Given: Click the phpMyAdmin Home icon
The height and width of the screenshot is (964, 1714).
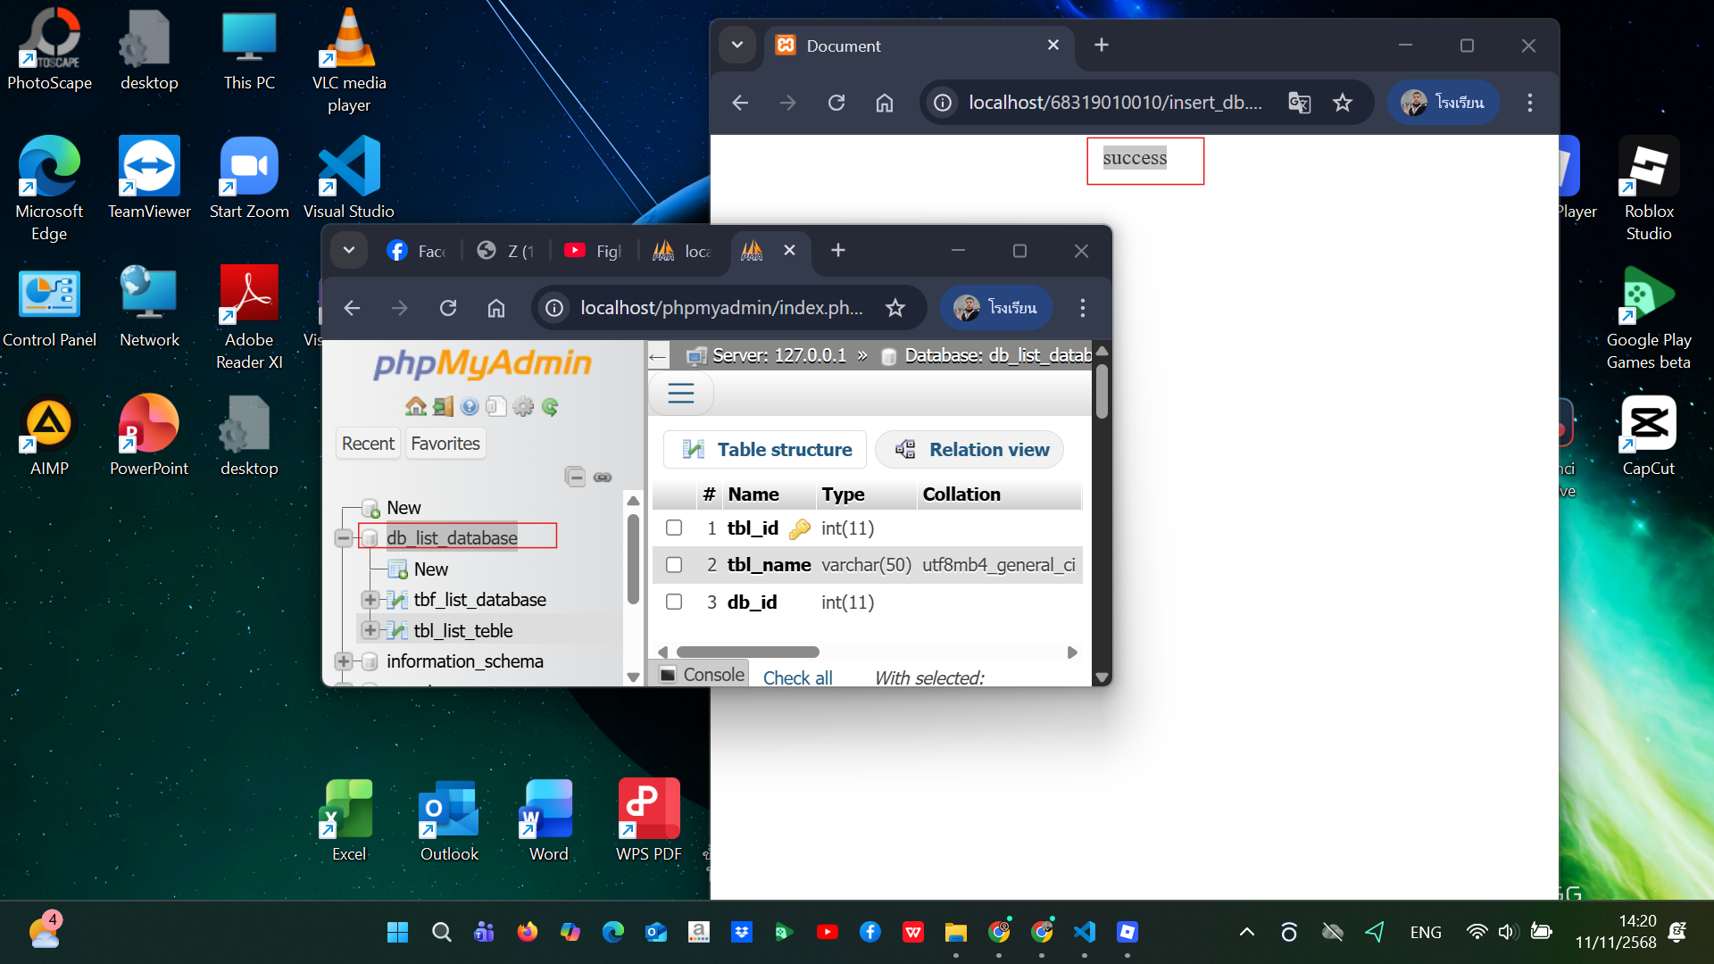Looking at the screenshot, I should coord(415,407).
